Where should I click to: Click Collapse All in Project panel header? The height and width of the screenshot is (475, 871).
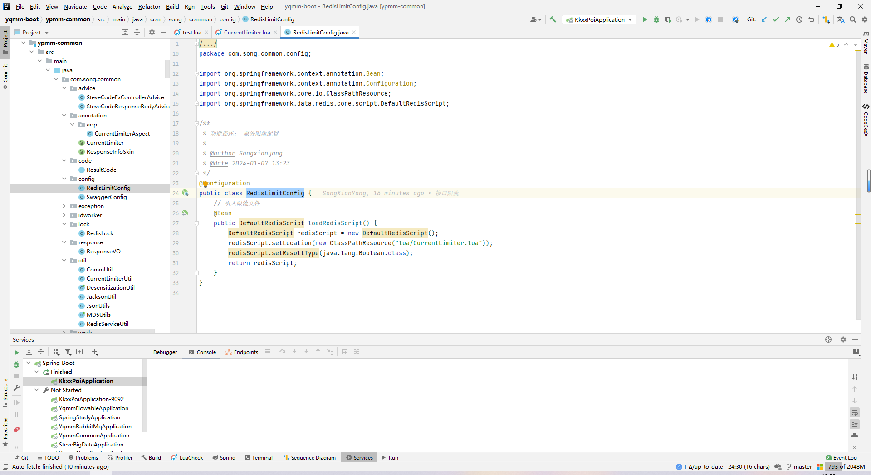(x=137, y=32)
